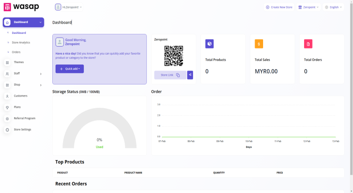353x193 pixels.
Task: Expand the Hi, Zeropoint! profile menu
Action: 68,7
